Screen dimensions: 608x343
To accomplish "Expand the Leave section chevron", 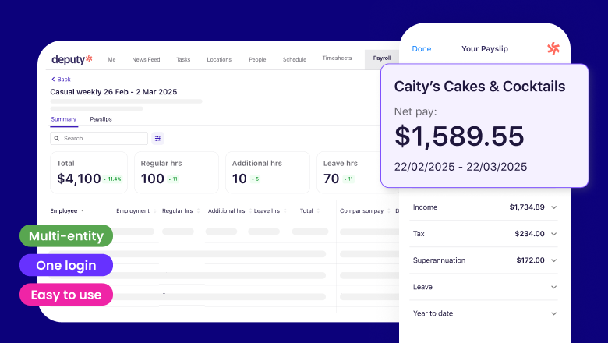I will pos(554,287).
